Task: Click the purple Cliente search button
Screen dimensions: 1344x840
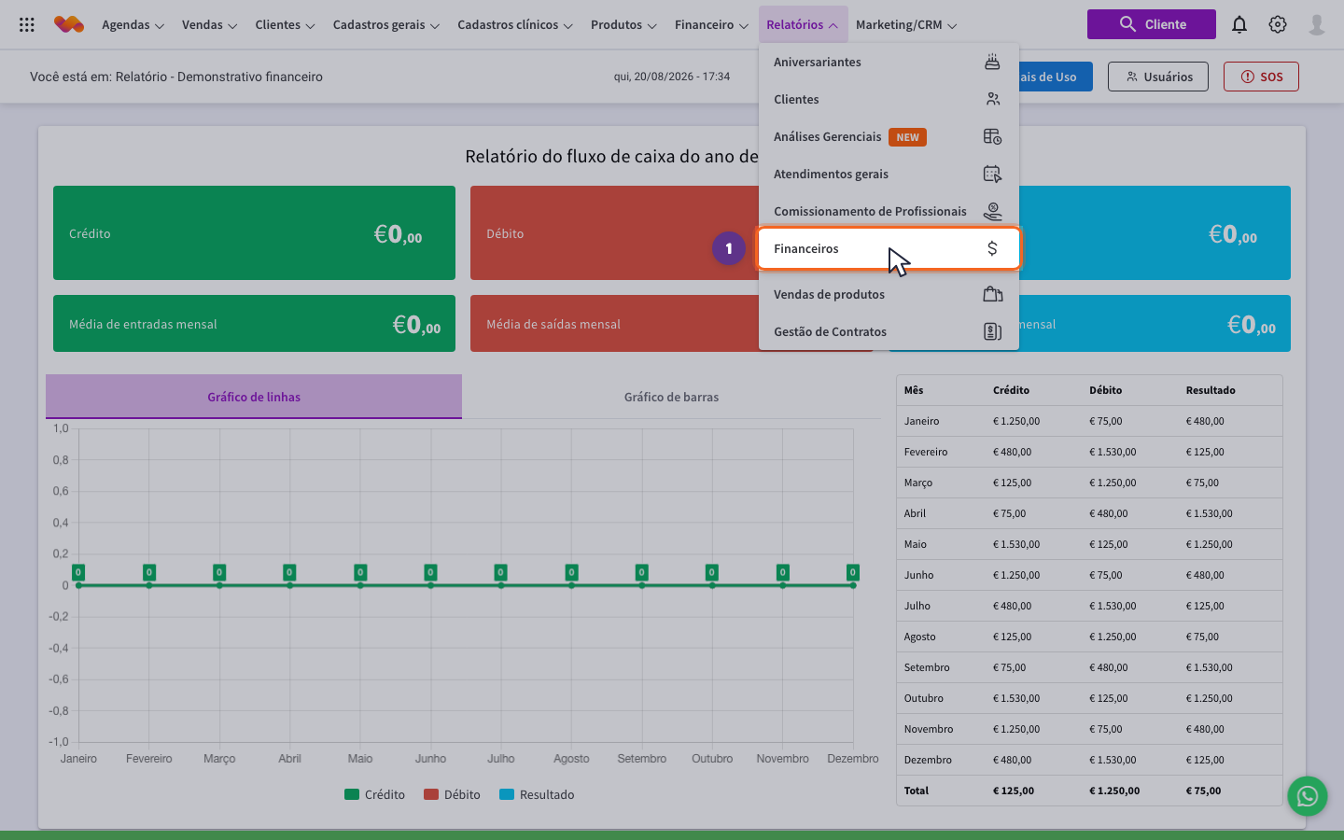Action: click(x=1152, y=24)
